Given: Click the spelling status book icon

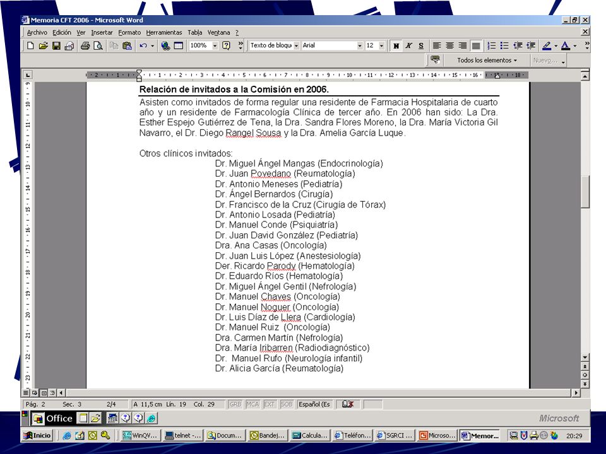Looking at the screenshot, I should pos(347,404).
